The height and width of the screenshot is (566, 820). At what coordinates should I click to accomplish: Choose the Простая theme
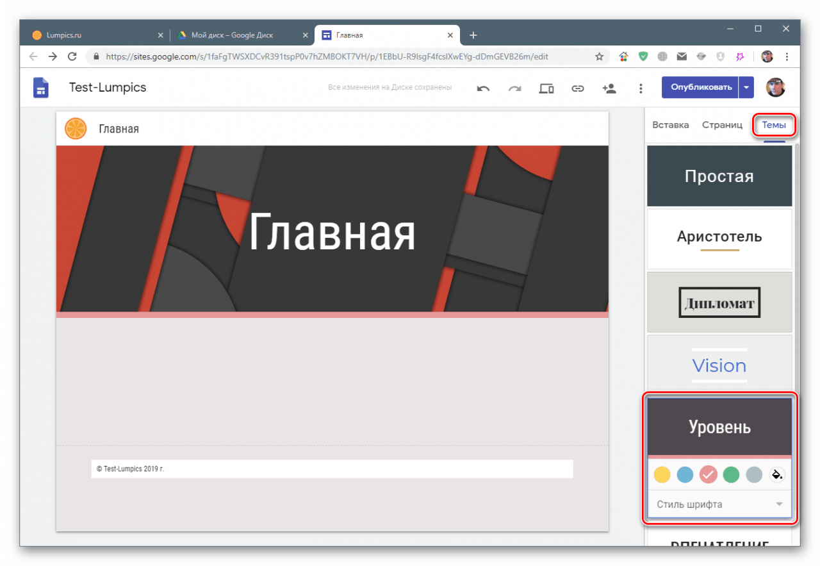[x=719, y=176]
